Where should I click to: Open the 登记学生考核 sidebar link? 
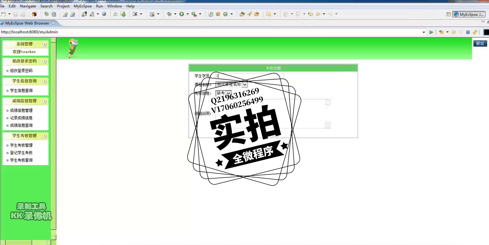point(21,153)
